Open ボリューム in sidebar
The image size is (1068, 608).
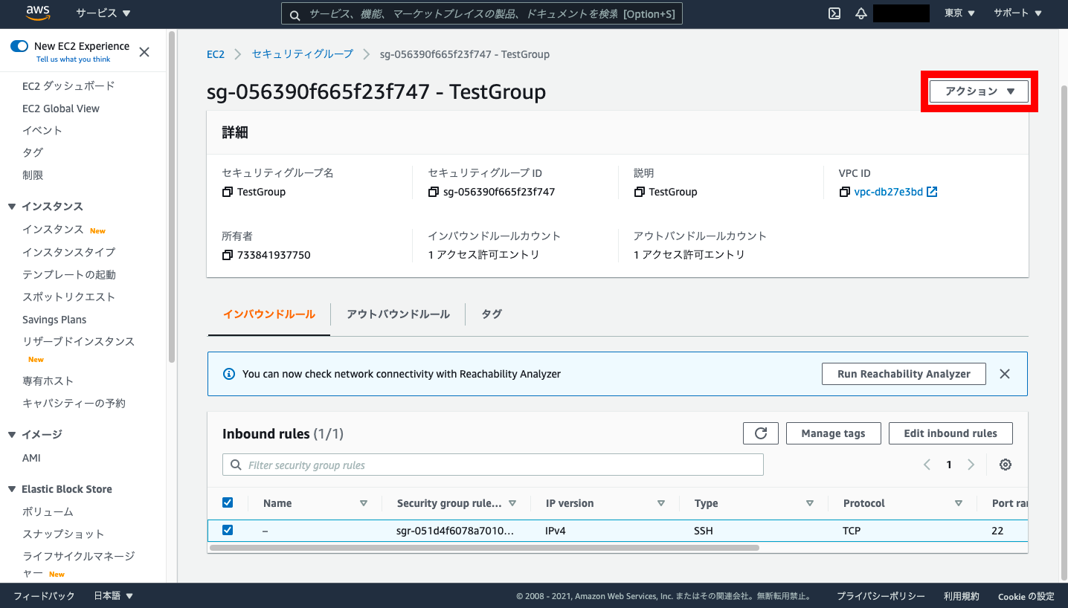pos(48,512)
